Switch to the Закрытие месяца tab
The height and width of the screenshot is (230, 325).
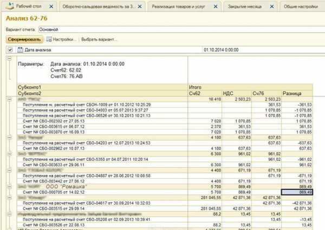click(x=245, y=6)
